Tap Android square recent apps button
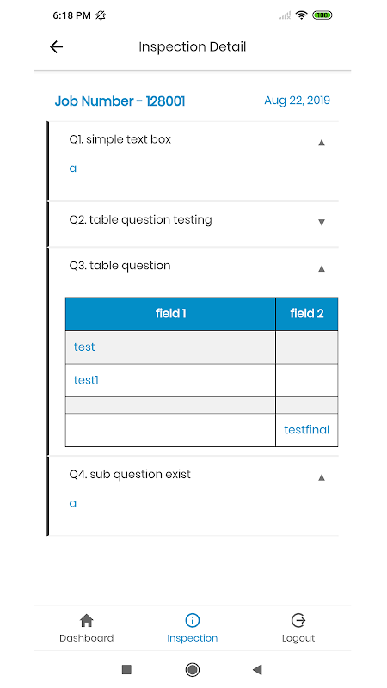387x688 pixels. pyautogui.click(x=126, y=669)
